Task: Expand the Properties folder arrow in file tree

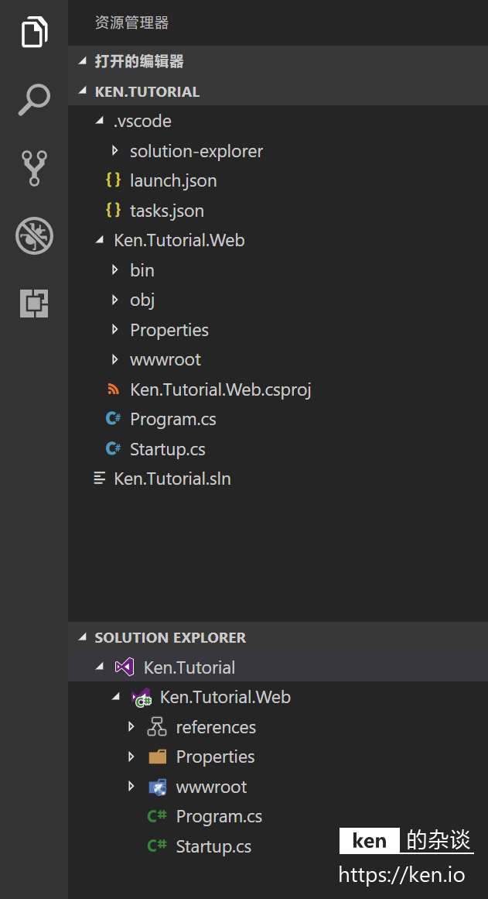Action: coord(114,330)
